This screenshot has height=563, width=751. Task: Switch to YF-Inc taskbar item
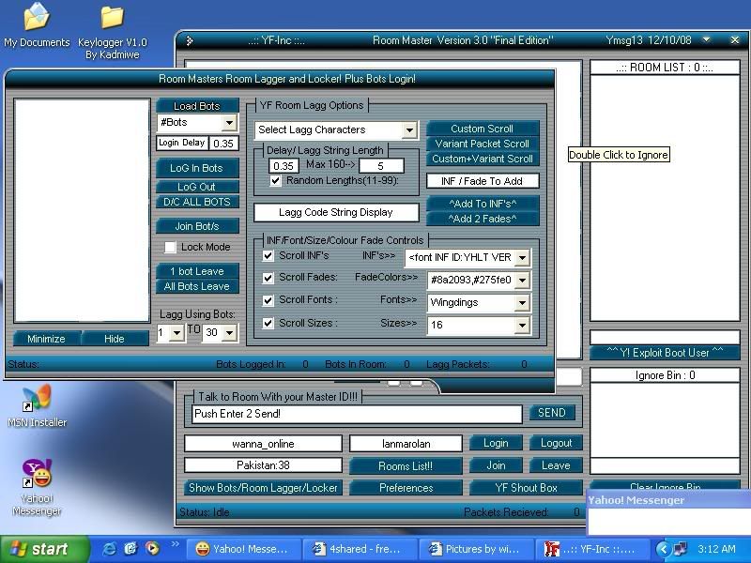click(592, 549)
